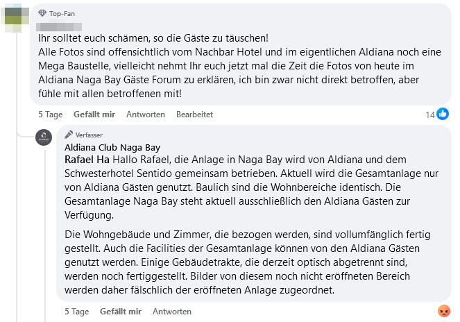Viewport: 460px width, 322px height.
Task: Show who reacted via the 14 count
Action: (x=430, y=115)
